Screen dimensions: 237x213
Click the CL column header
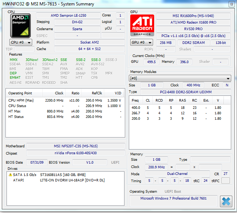pos(148,101)
